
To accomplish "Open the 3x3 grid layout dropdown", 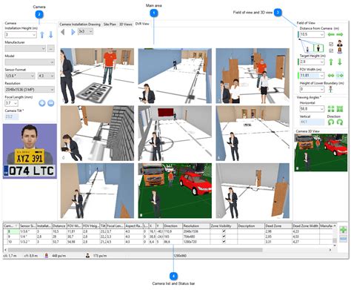I will [90, 31].
